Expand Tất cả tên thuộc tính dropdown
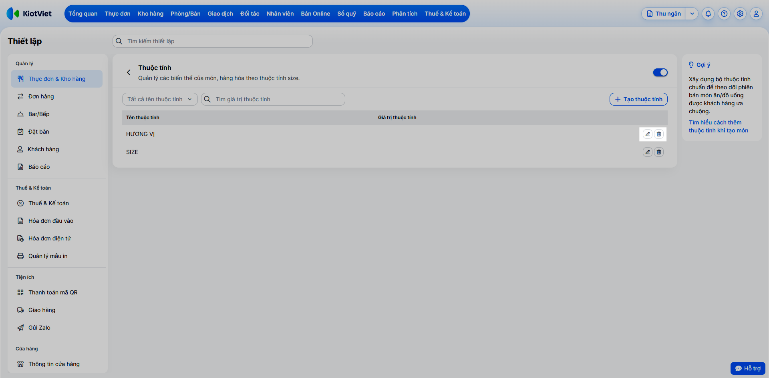The image size is (769, 378). tap(160, 99)
